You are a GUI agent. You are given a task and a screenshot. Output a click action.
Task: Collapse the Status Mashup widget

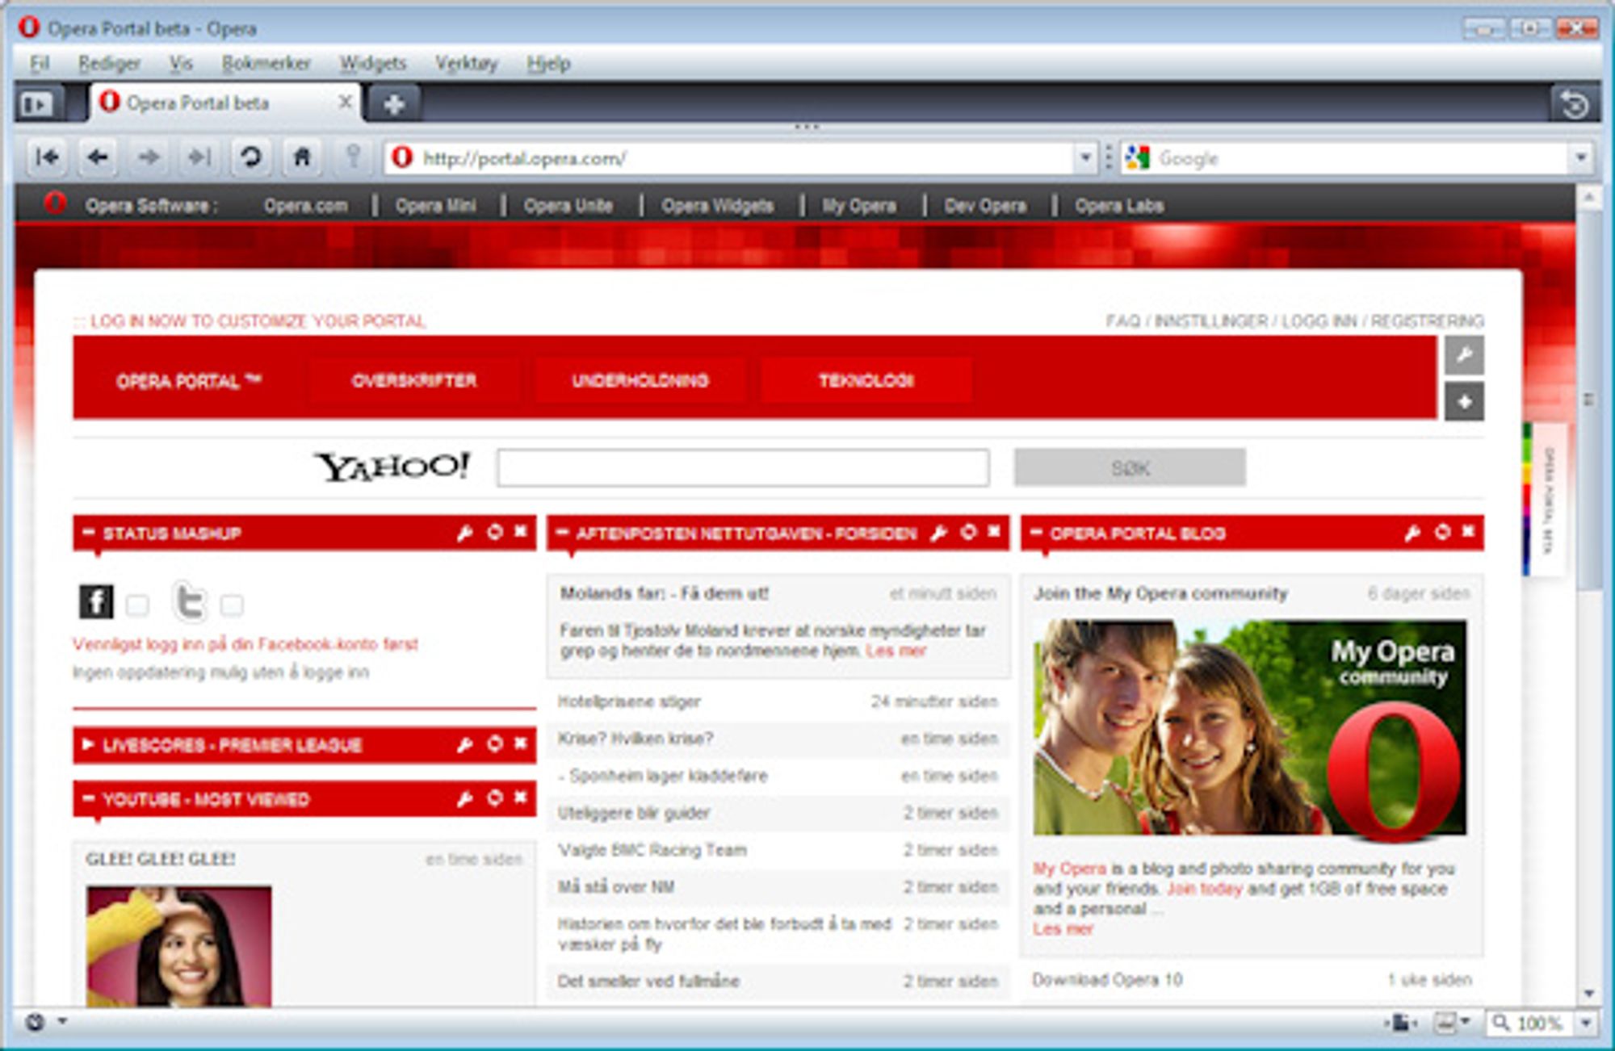coord(89,533)
